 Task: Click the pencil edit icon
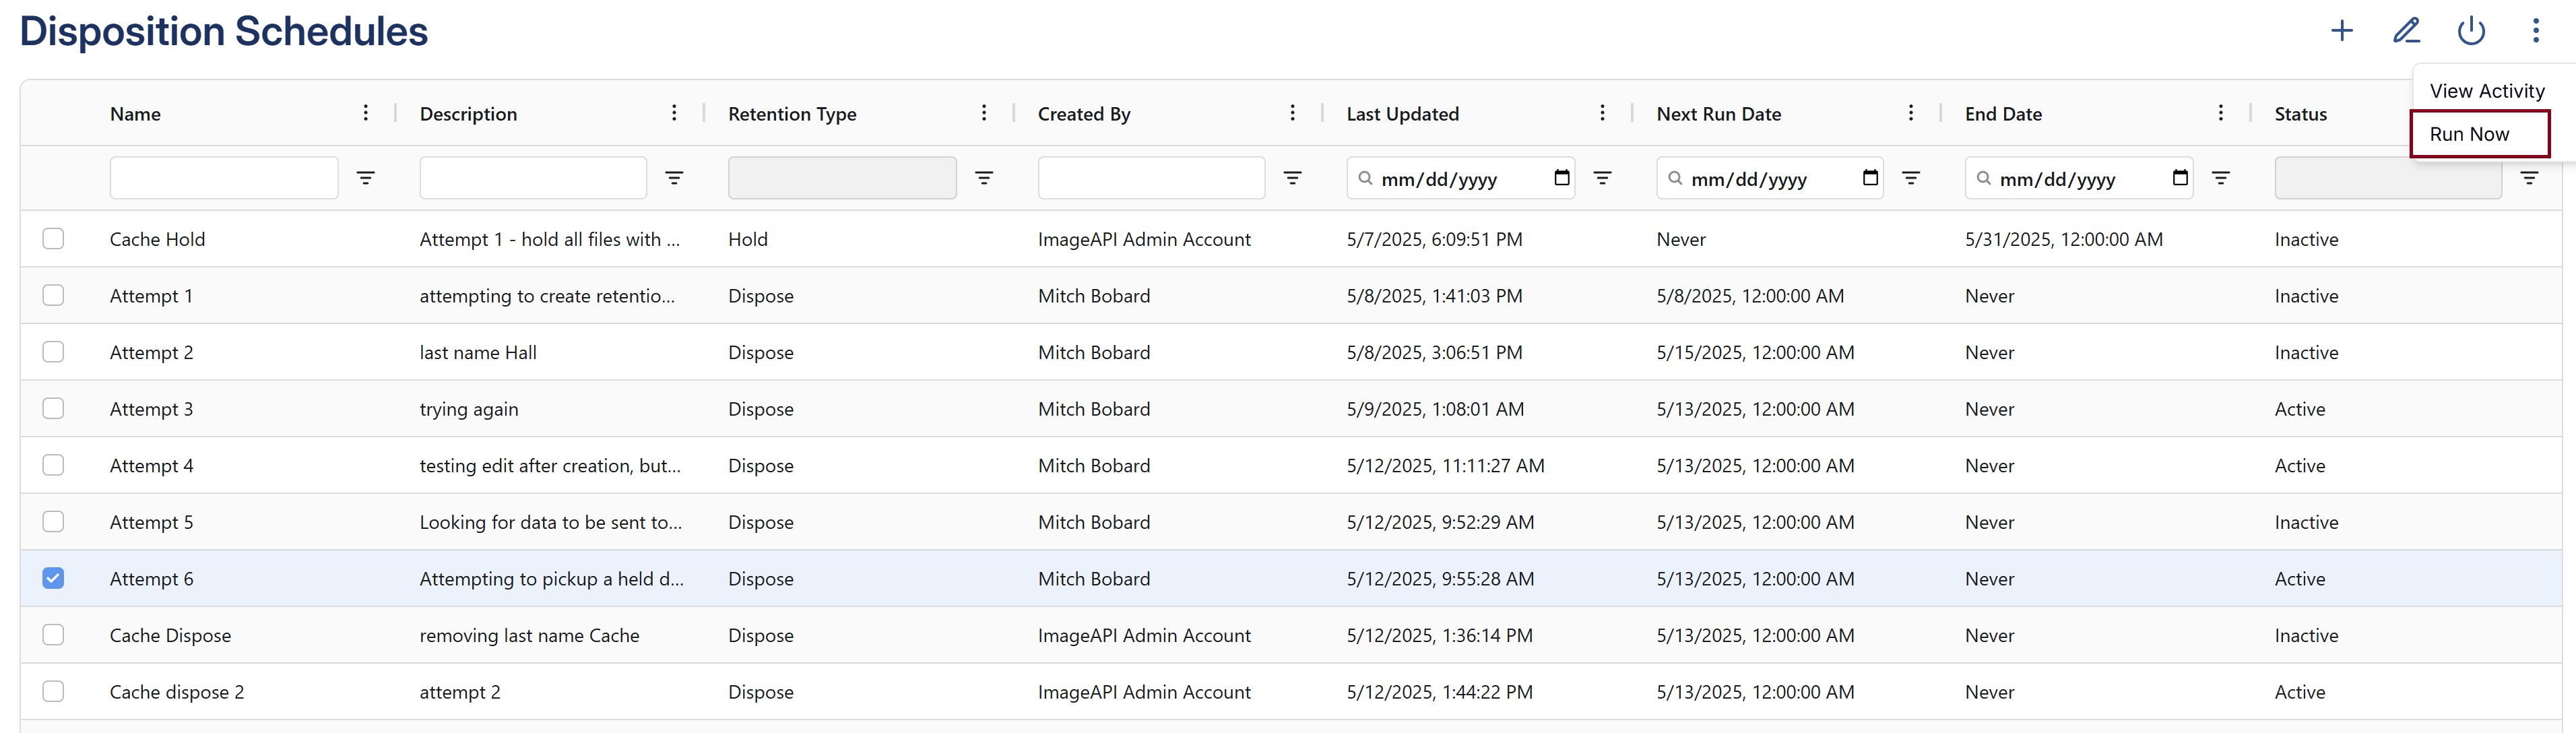click(2406, 31)
